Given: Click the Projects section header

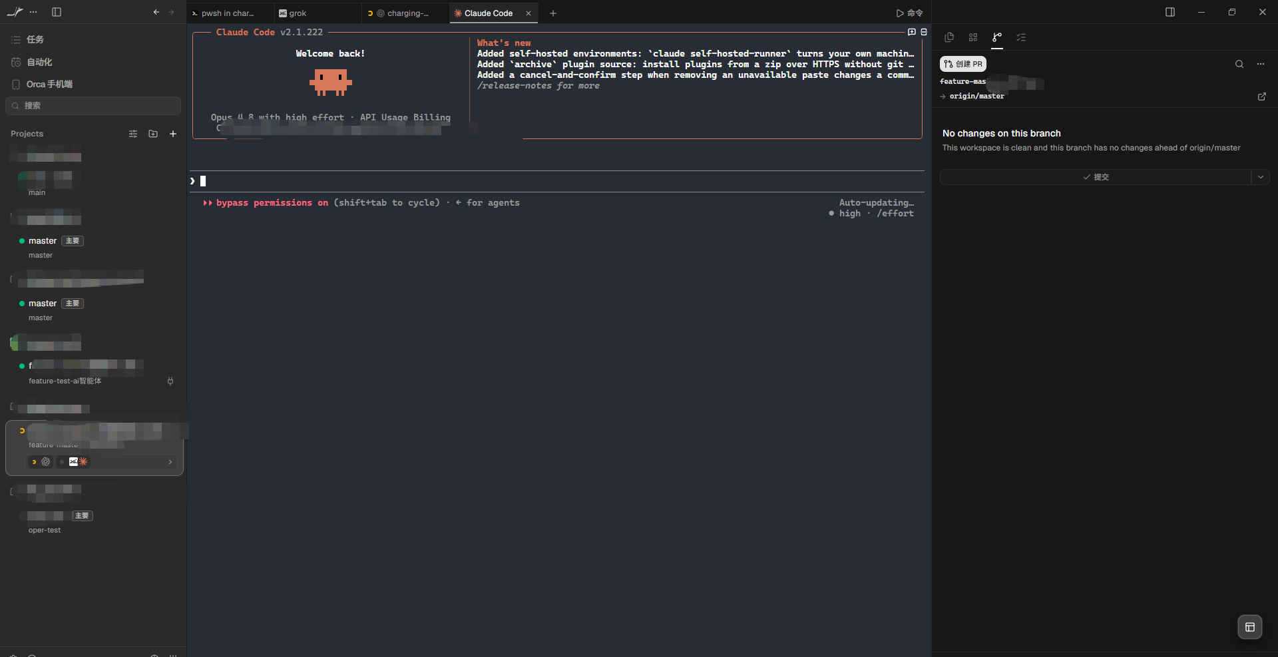Looking at the screenshot, I should [27, 134].
